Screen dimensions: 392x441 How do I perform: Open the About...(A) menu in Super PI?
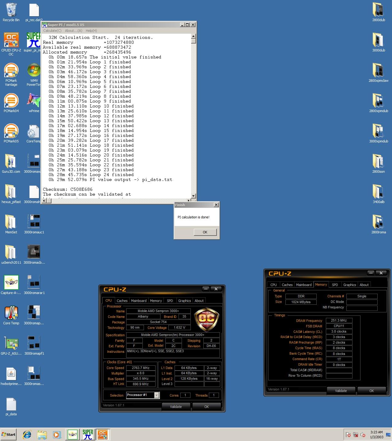tap(73, 31)
